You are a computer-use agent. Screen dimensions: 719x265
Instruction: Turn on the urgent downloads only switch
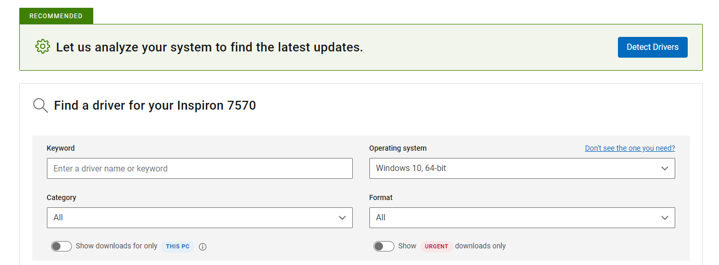[384, 246]
